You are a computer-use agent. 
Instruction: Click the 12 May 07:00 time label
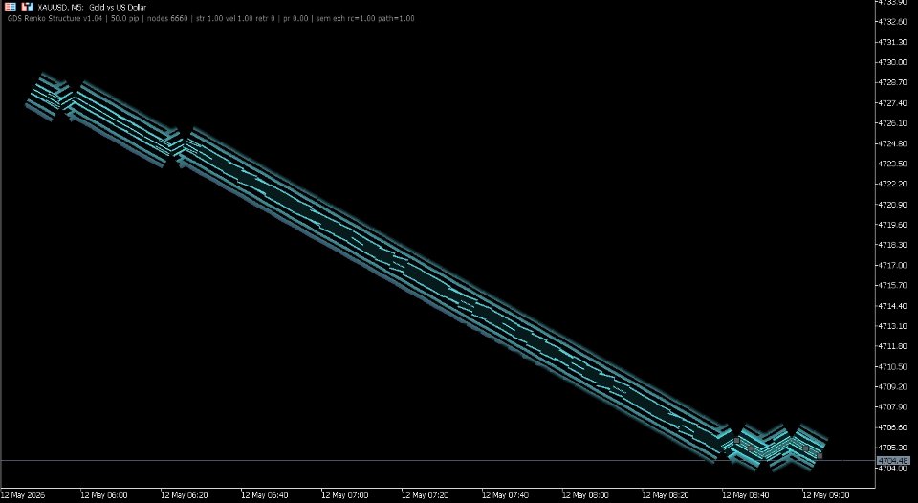345,495
